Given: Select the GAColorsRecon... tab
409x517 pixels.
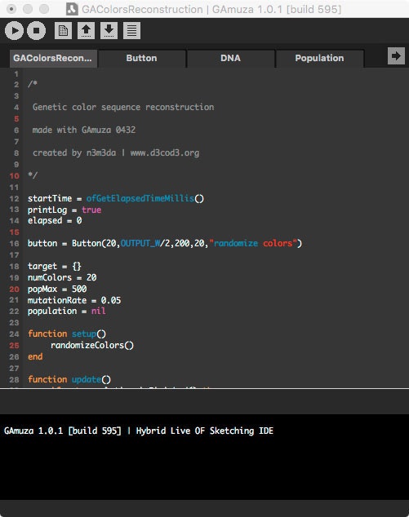Looking at the screenshot, I should click(53, 59).
